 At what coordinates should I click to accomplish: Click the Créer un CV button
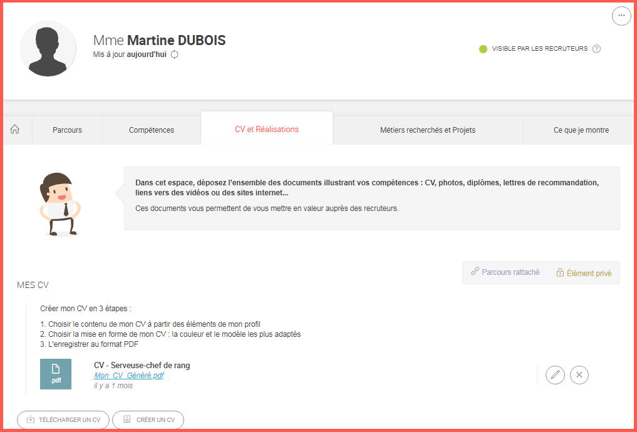[148, 420]
